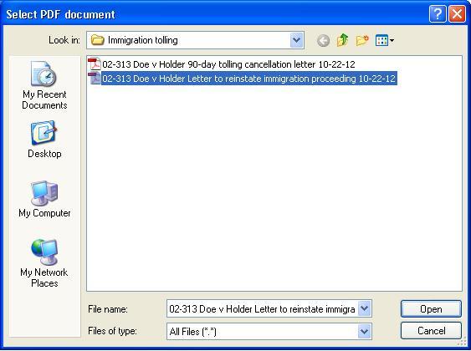Expand the File name dropdown arrow
Screen dimensions: 471x351
(365, 308)
